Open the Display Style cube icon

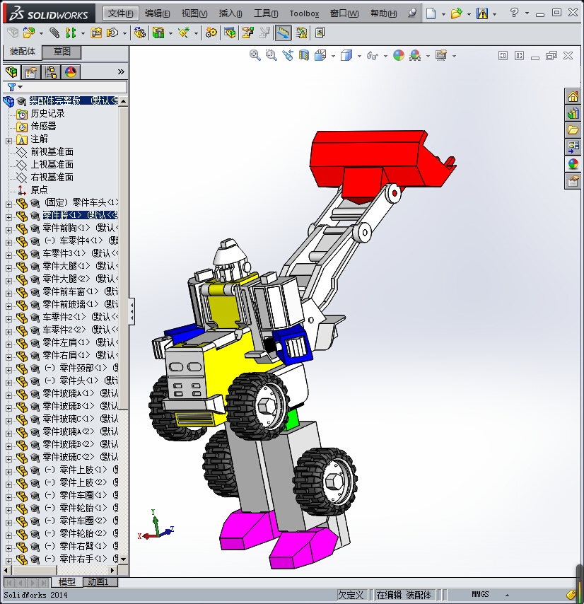pyautogui.click(x=346, y=55)
